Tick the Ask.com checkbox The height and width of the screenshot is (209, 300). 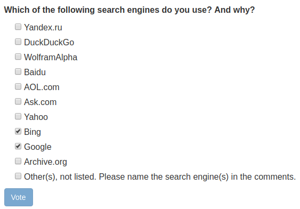(18, 101)
